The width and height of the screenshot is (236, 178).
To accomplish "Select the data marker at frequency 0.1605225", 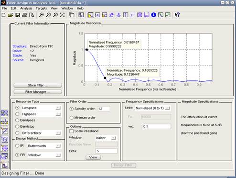I will click(x=105, y=78).
